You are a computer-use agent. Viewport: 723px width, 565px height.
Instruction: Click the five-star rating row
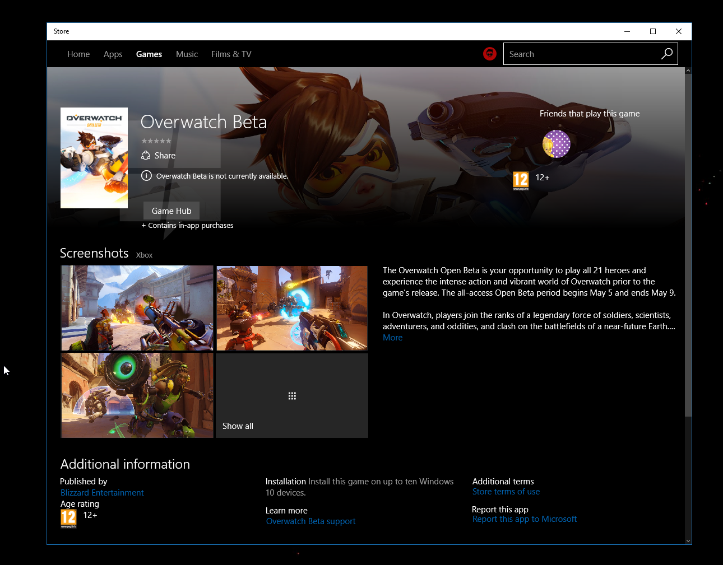[156, 141]
